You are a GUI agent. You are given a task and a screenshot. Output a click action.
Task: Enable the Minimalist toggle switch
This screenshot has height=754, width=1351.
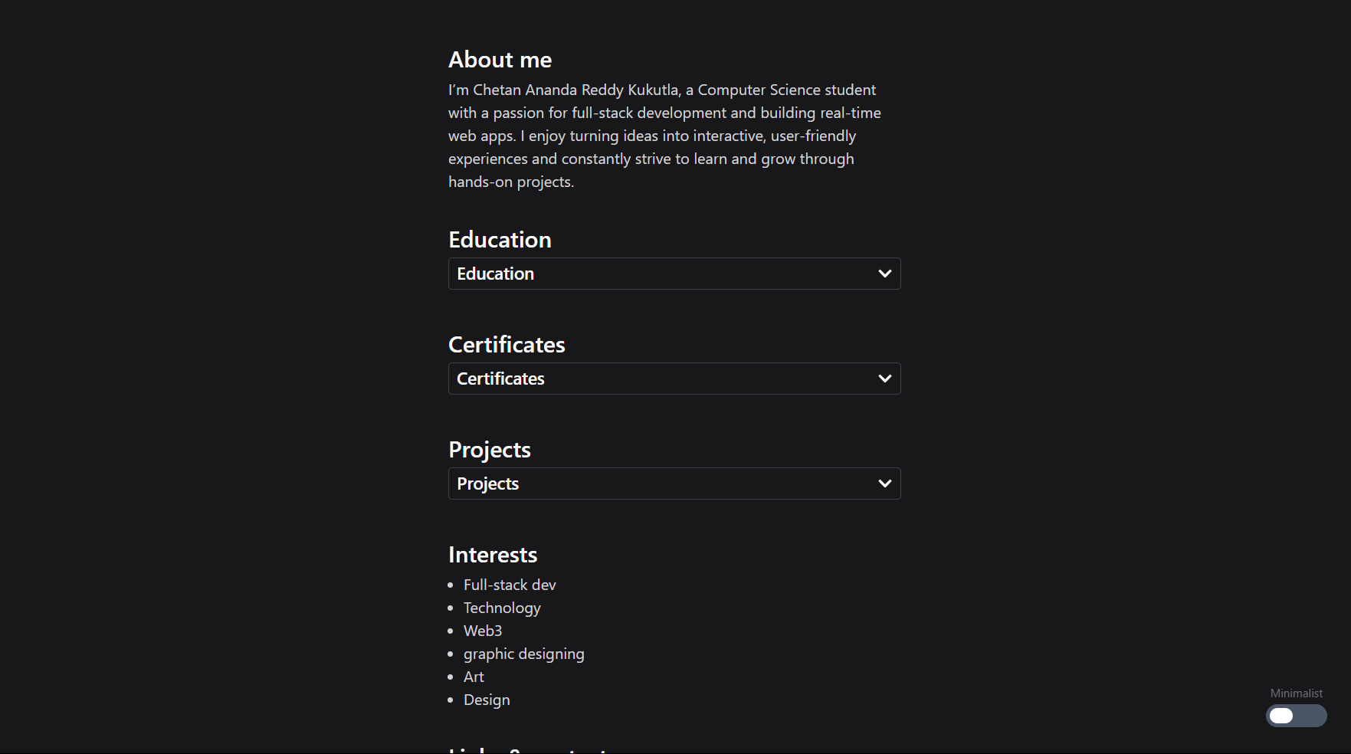(x=1296, y=716)
